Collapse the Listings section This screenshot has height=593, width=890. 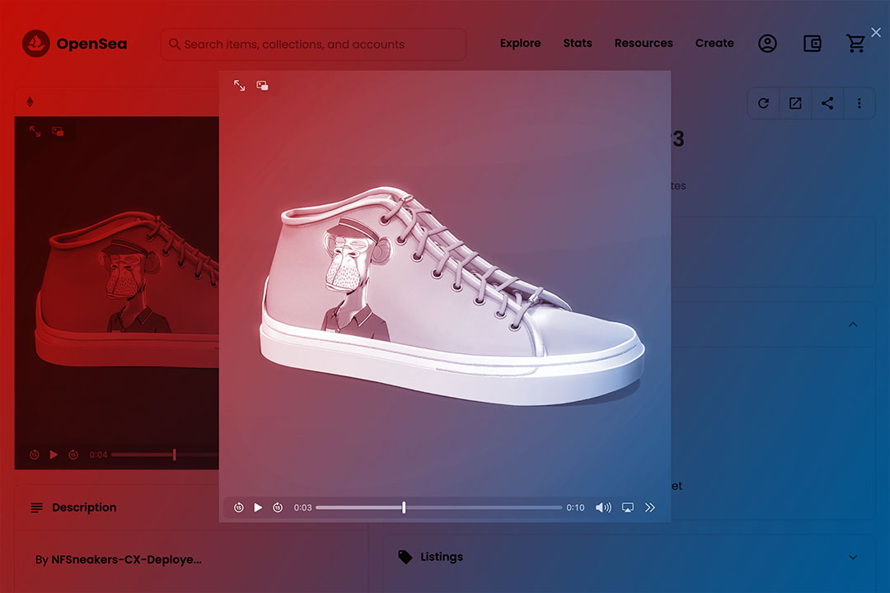pos(852,557)
